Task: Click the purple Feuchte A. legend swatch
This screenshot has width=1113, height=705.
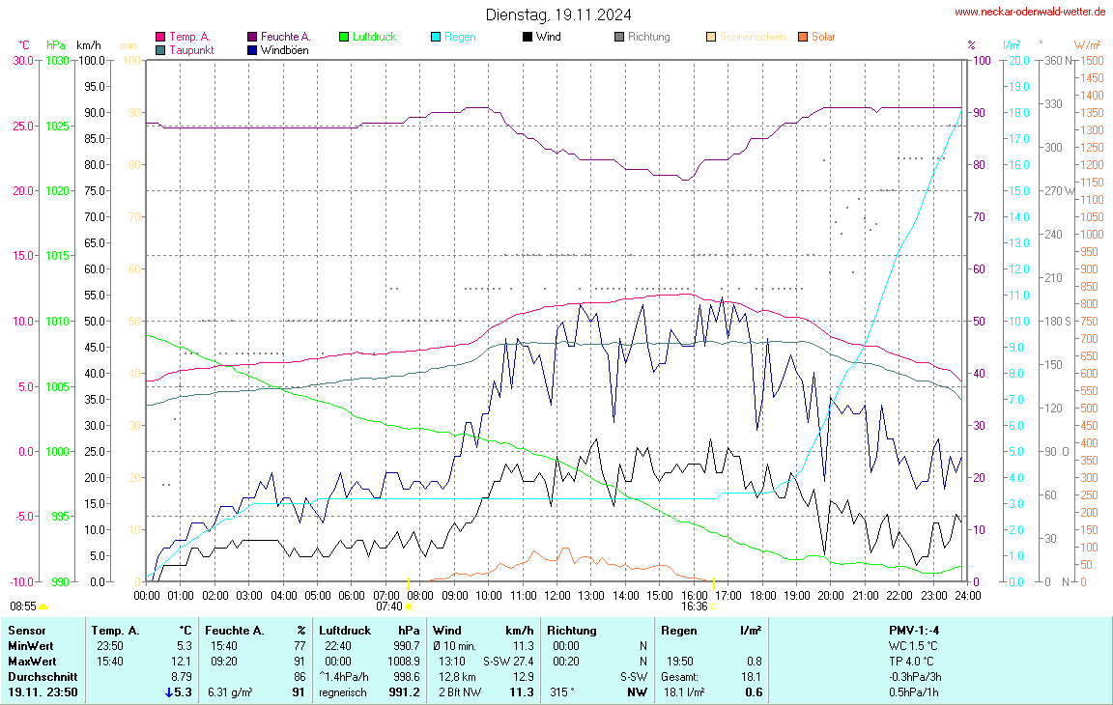Action: (252, 37)
